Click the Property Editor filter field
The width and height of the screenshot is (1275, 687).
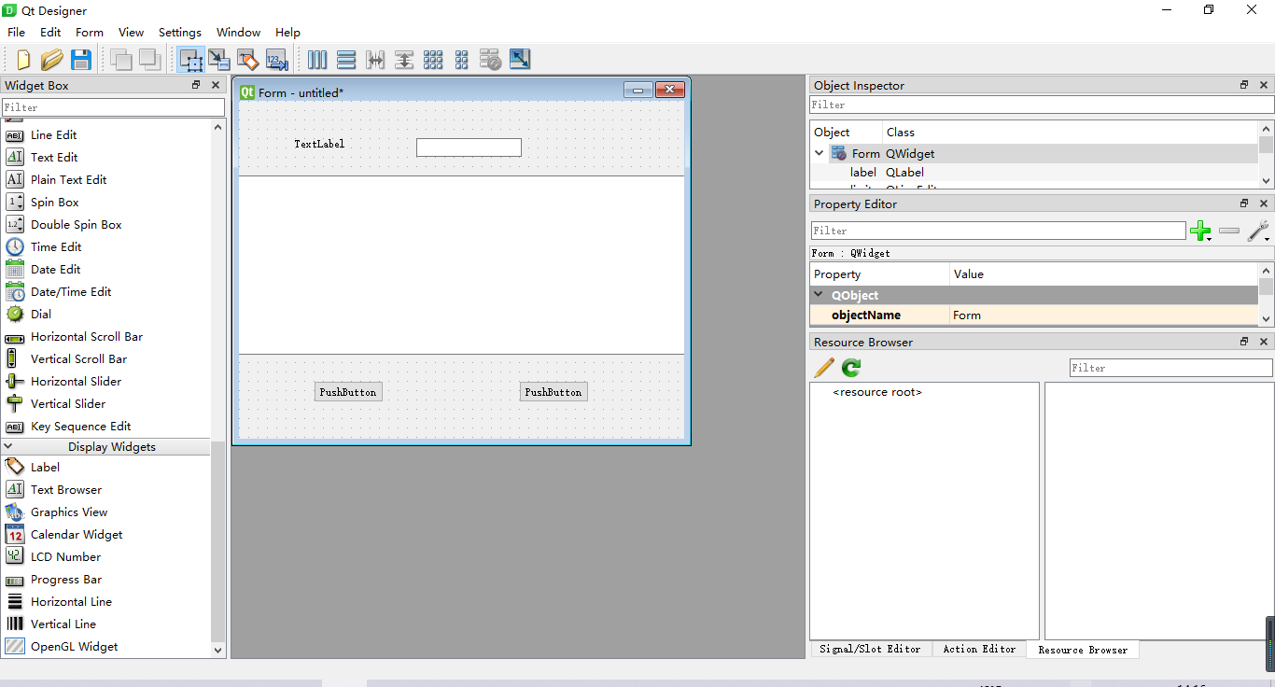click(x=998, y=231)
